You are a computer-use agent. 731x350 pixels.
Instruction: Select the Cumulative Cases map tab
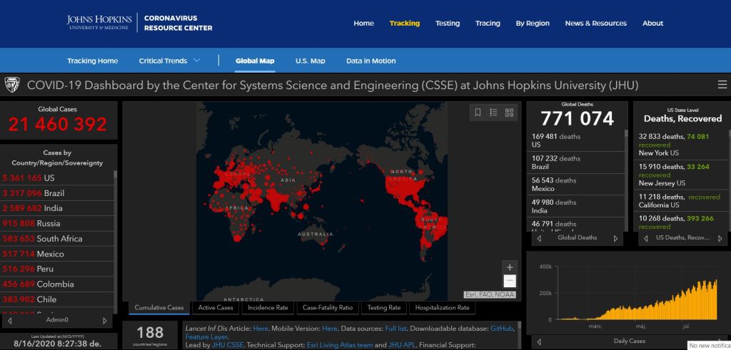click(x=159, y=308)
